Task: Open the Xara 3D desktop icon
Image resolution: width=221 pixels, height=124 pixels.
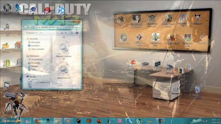Action: [7, 64]
